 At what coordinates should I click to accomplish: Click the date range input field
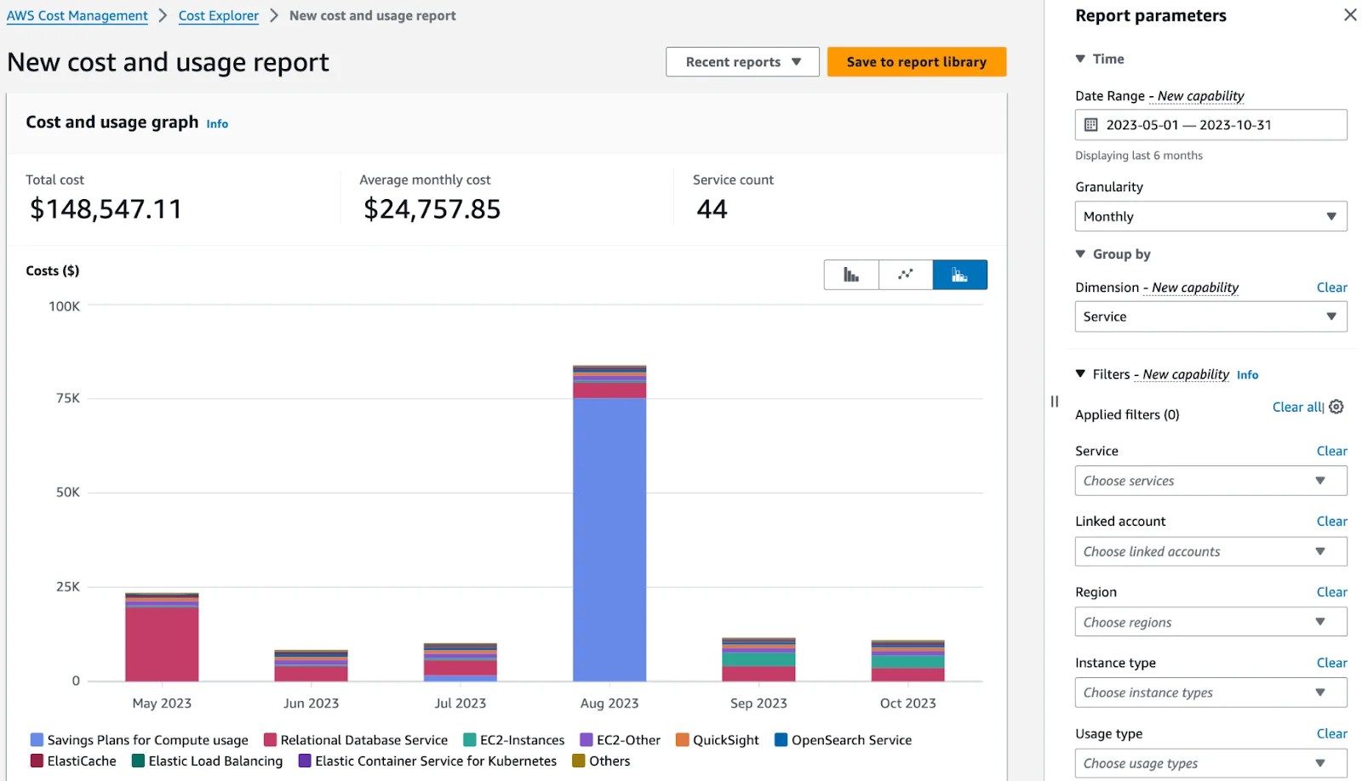[1209, 124]
